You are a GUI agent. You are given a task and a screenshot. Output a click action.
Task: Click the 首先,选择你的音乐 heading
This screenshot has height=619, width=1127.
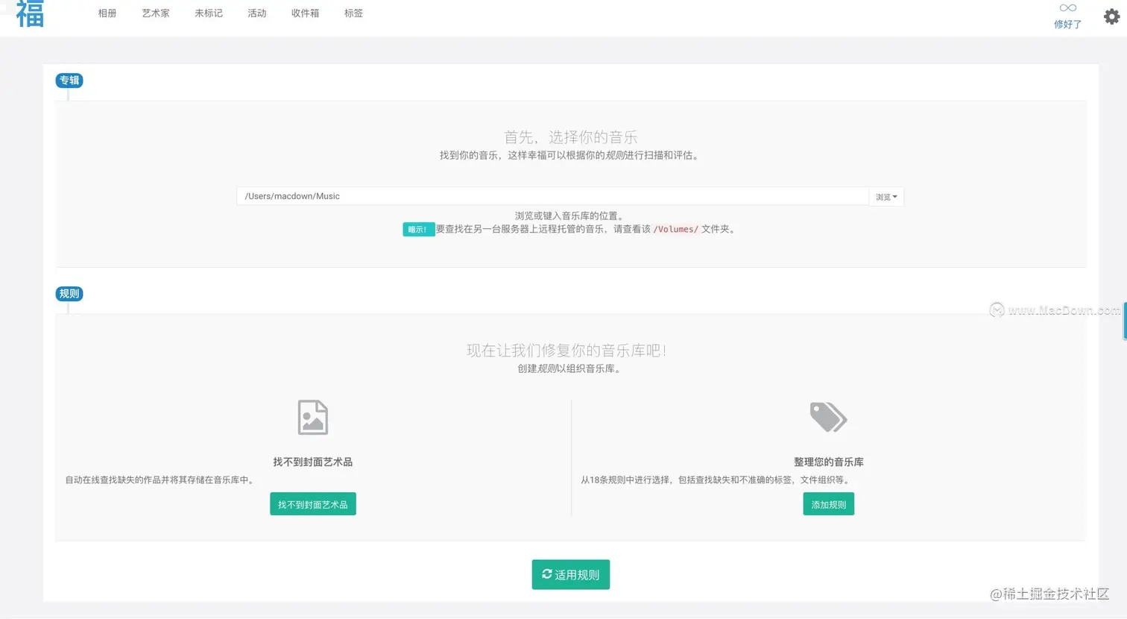coord(571,137)
